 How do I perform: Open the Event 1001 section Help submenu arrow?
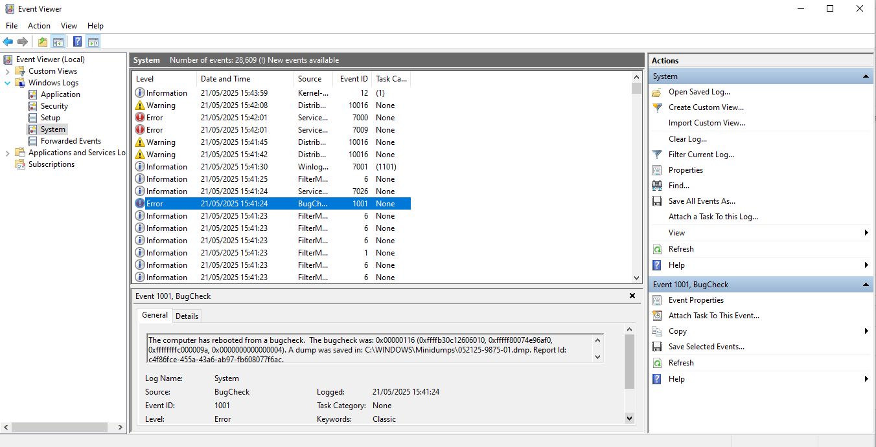(866, 379)
